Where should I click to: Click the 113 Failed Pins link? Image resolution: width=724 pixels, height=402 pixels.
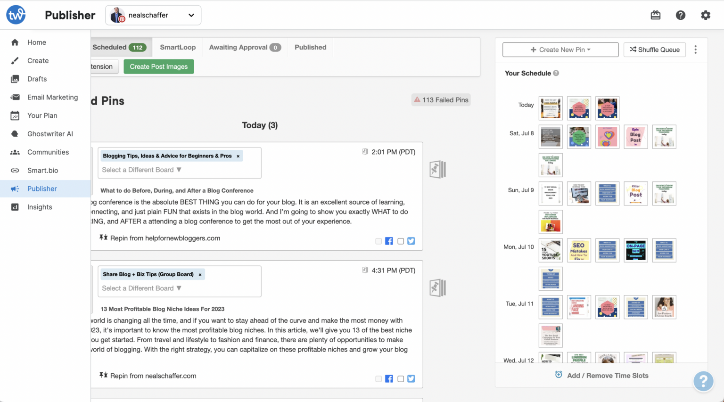tap(441, 99)
